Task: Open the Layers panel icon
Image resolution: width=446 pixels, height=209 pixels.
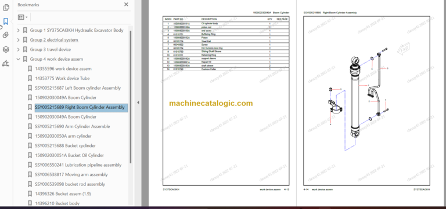Action: click(6, 49)
